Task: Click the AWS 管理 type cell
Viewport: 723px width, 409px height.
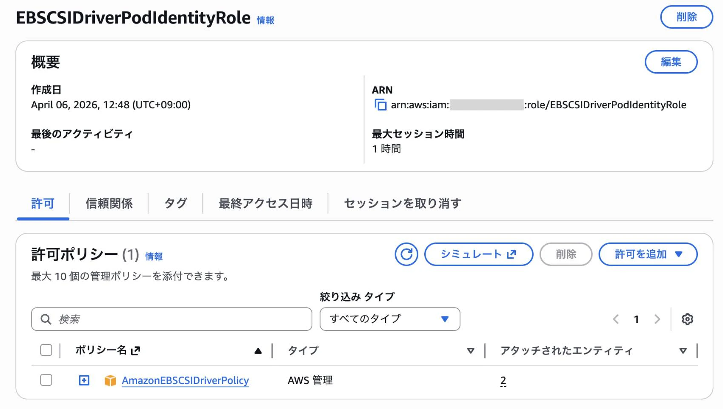Action: 310,380
